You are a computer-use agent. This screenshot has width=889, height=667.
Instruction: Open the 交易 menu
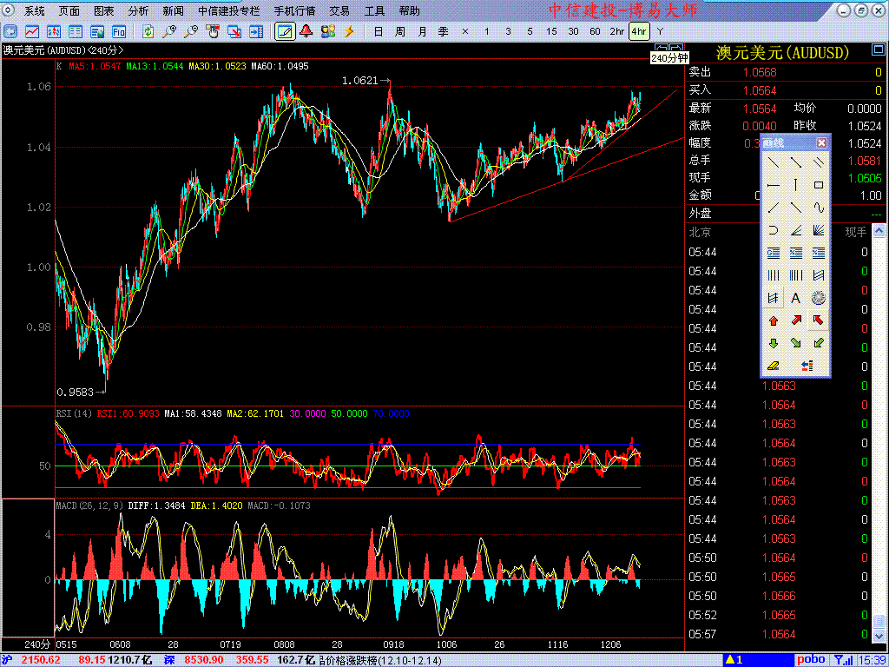[339, 10]
